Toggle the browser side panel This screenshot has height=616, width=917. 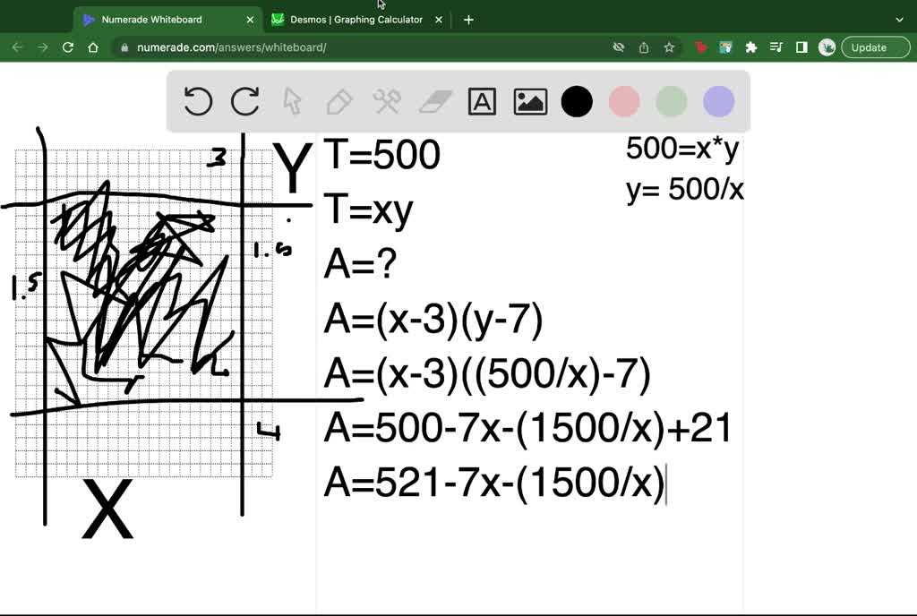click(801, 47)
